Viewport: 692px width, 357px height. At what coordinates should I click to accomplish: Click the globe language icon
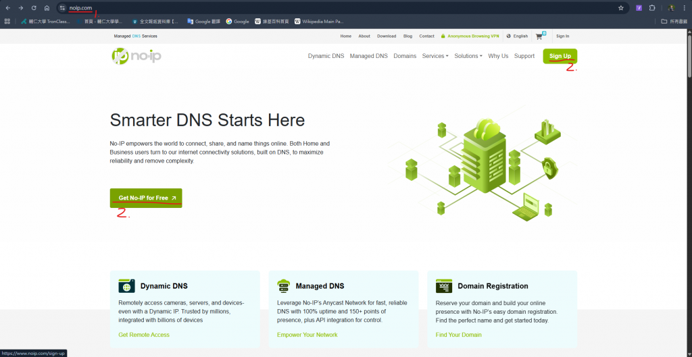coord(508,36)
